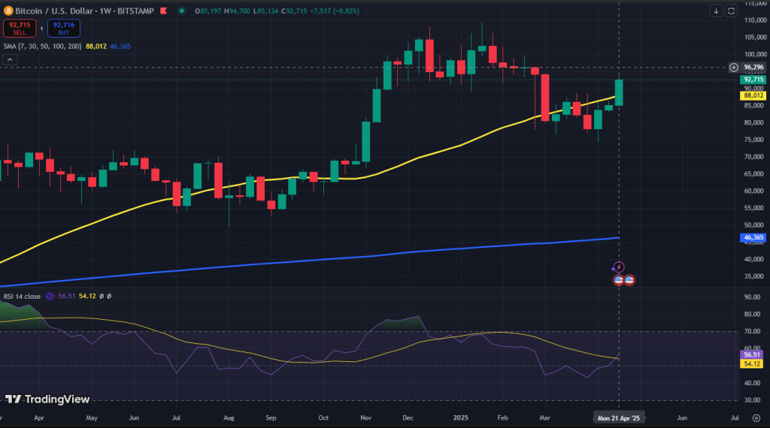Click the Dec label on time axis
770x428 pixels.
408,418
